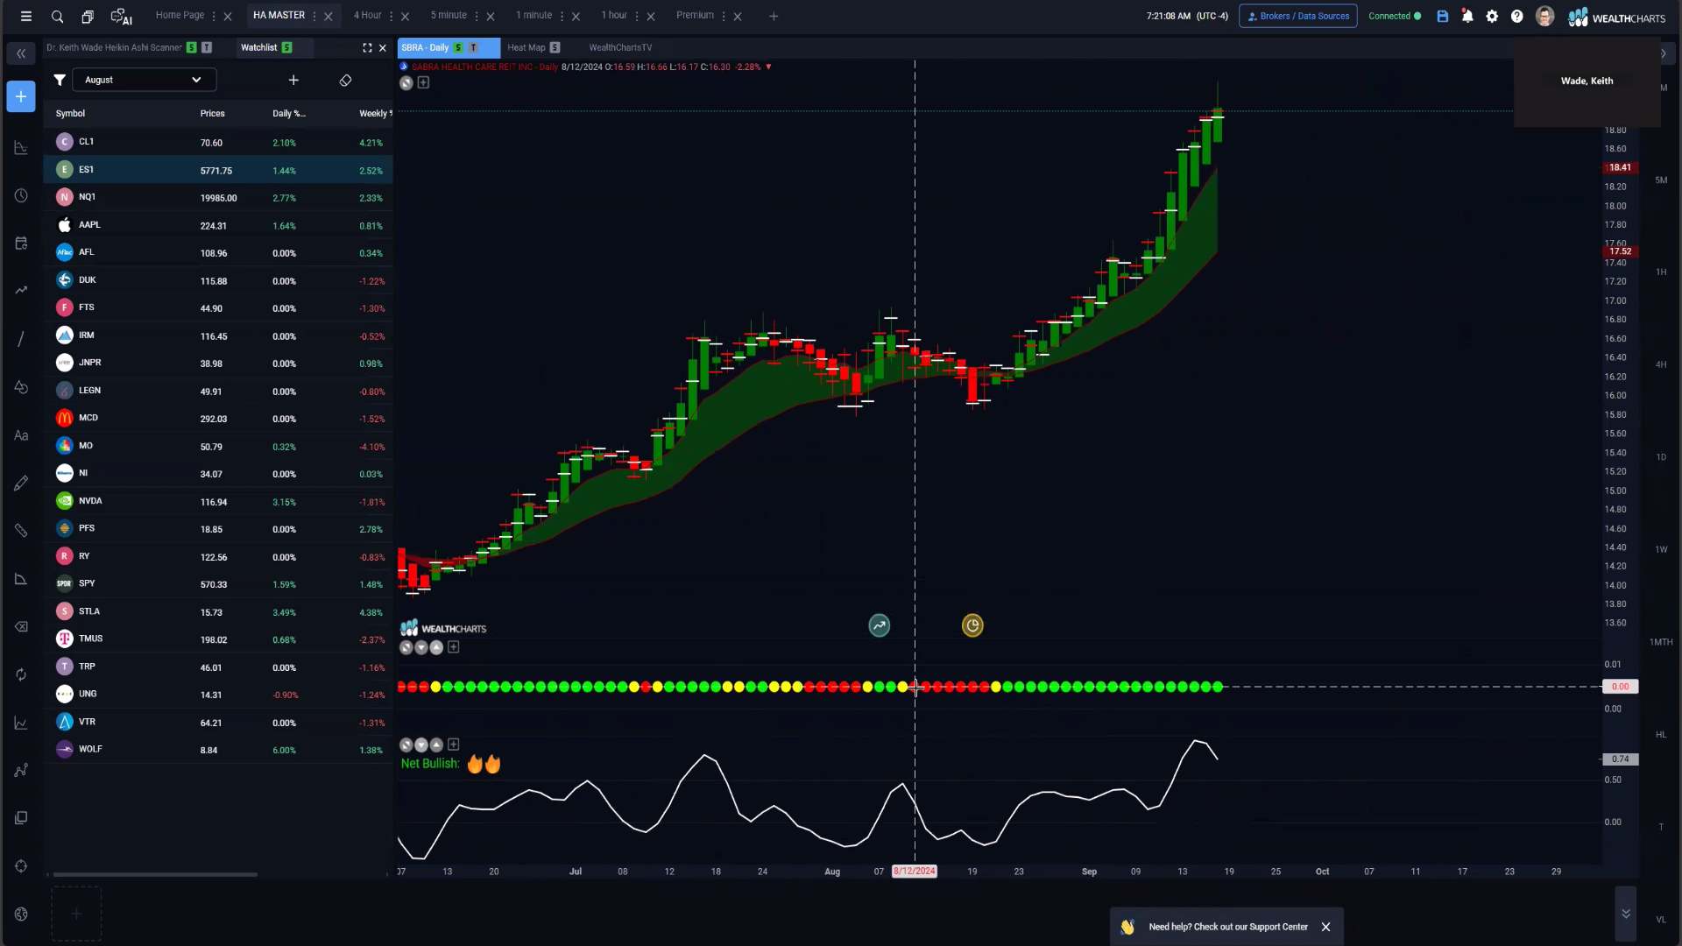The image size is (1682, 946).
Task: Toggle the S badge on Watchlist tab
Action: click(287, 48)
